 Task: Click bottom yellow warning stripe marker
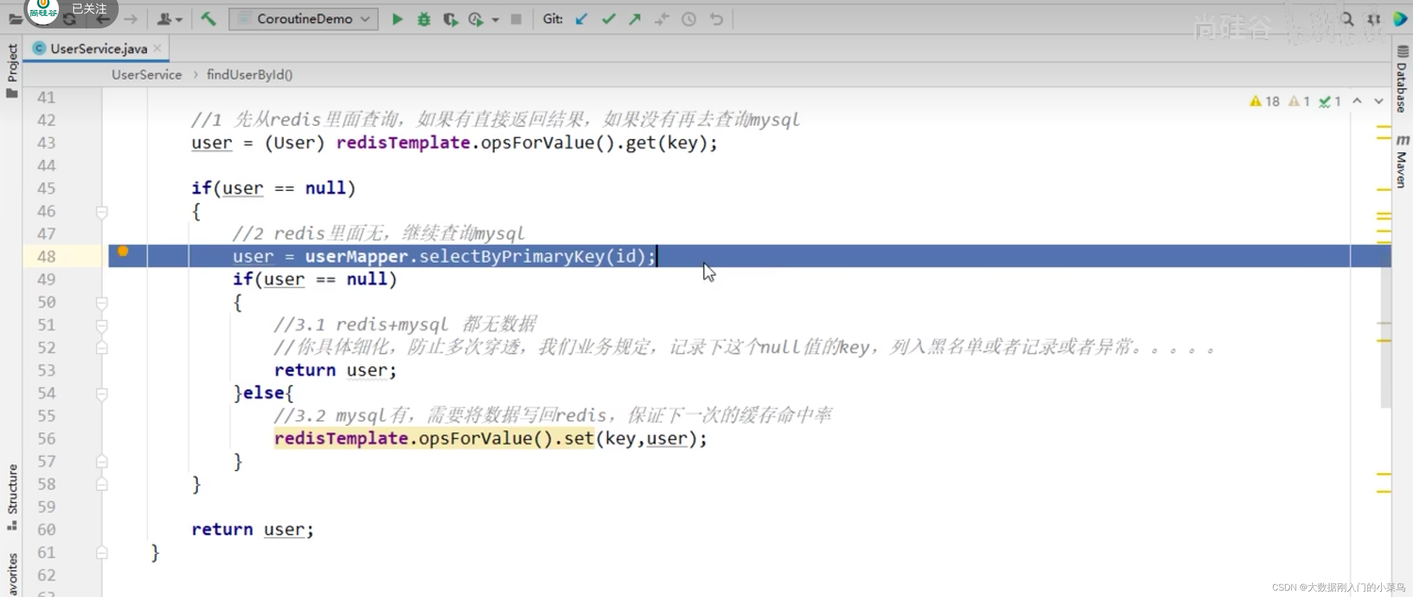click(x=1384, y=492)
